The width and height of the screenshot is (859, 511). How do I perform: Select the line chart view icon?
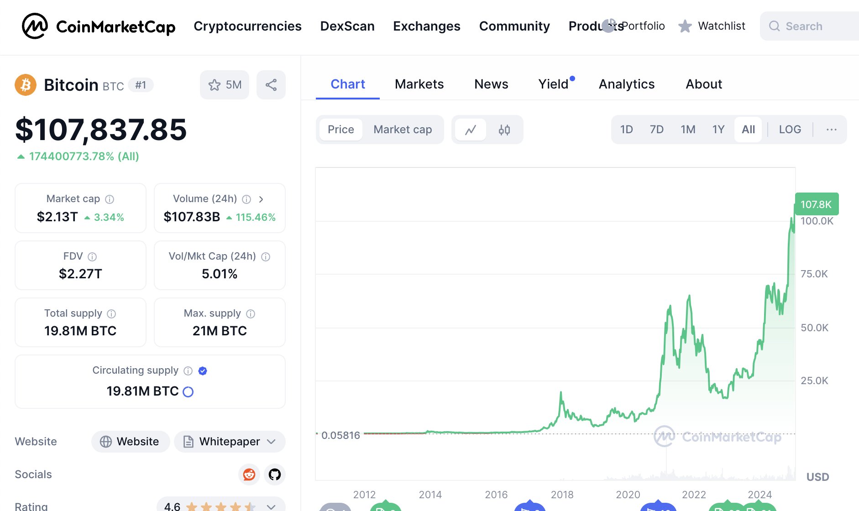click(x=471, y=130)
